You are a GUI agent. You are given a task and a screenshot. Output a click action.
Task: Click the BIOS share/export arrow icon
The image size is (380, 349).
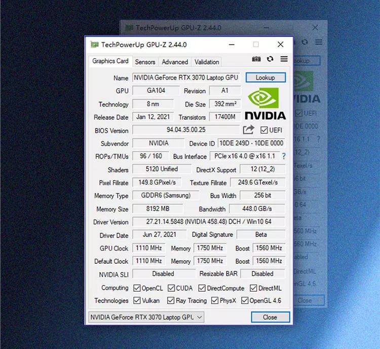pyautogui.click(x=248, y=130)
